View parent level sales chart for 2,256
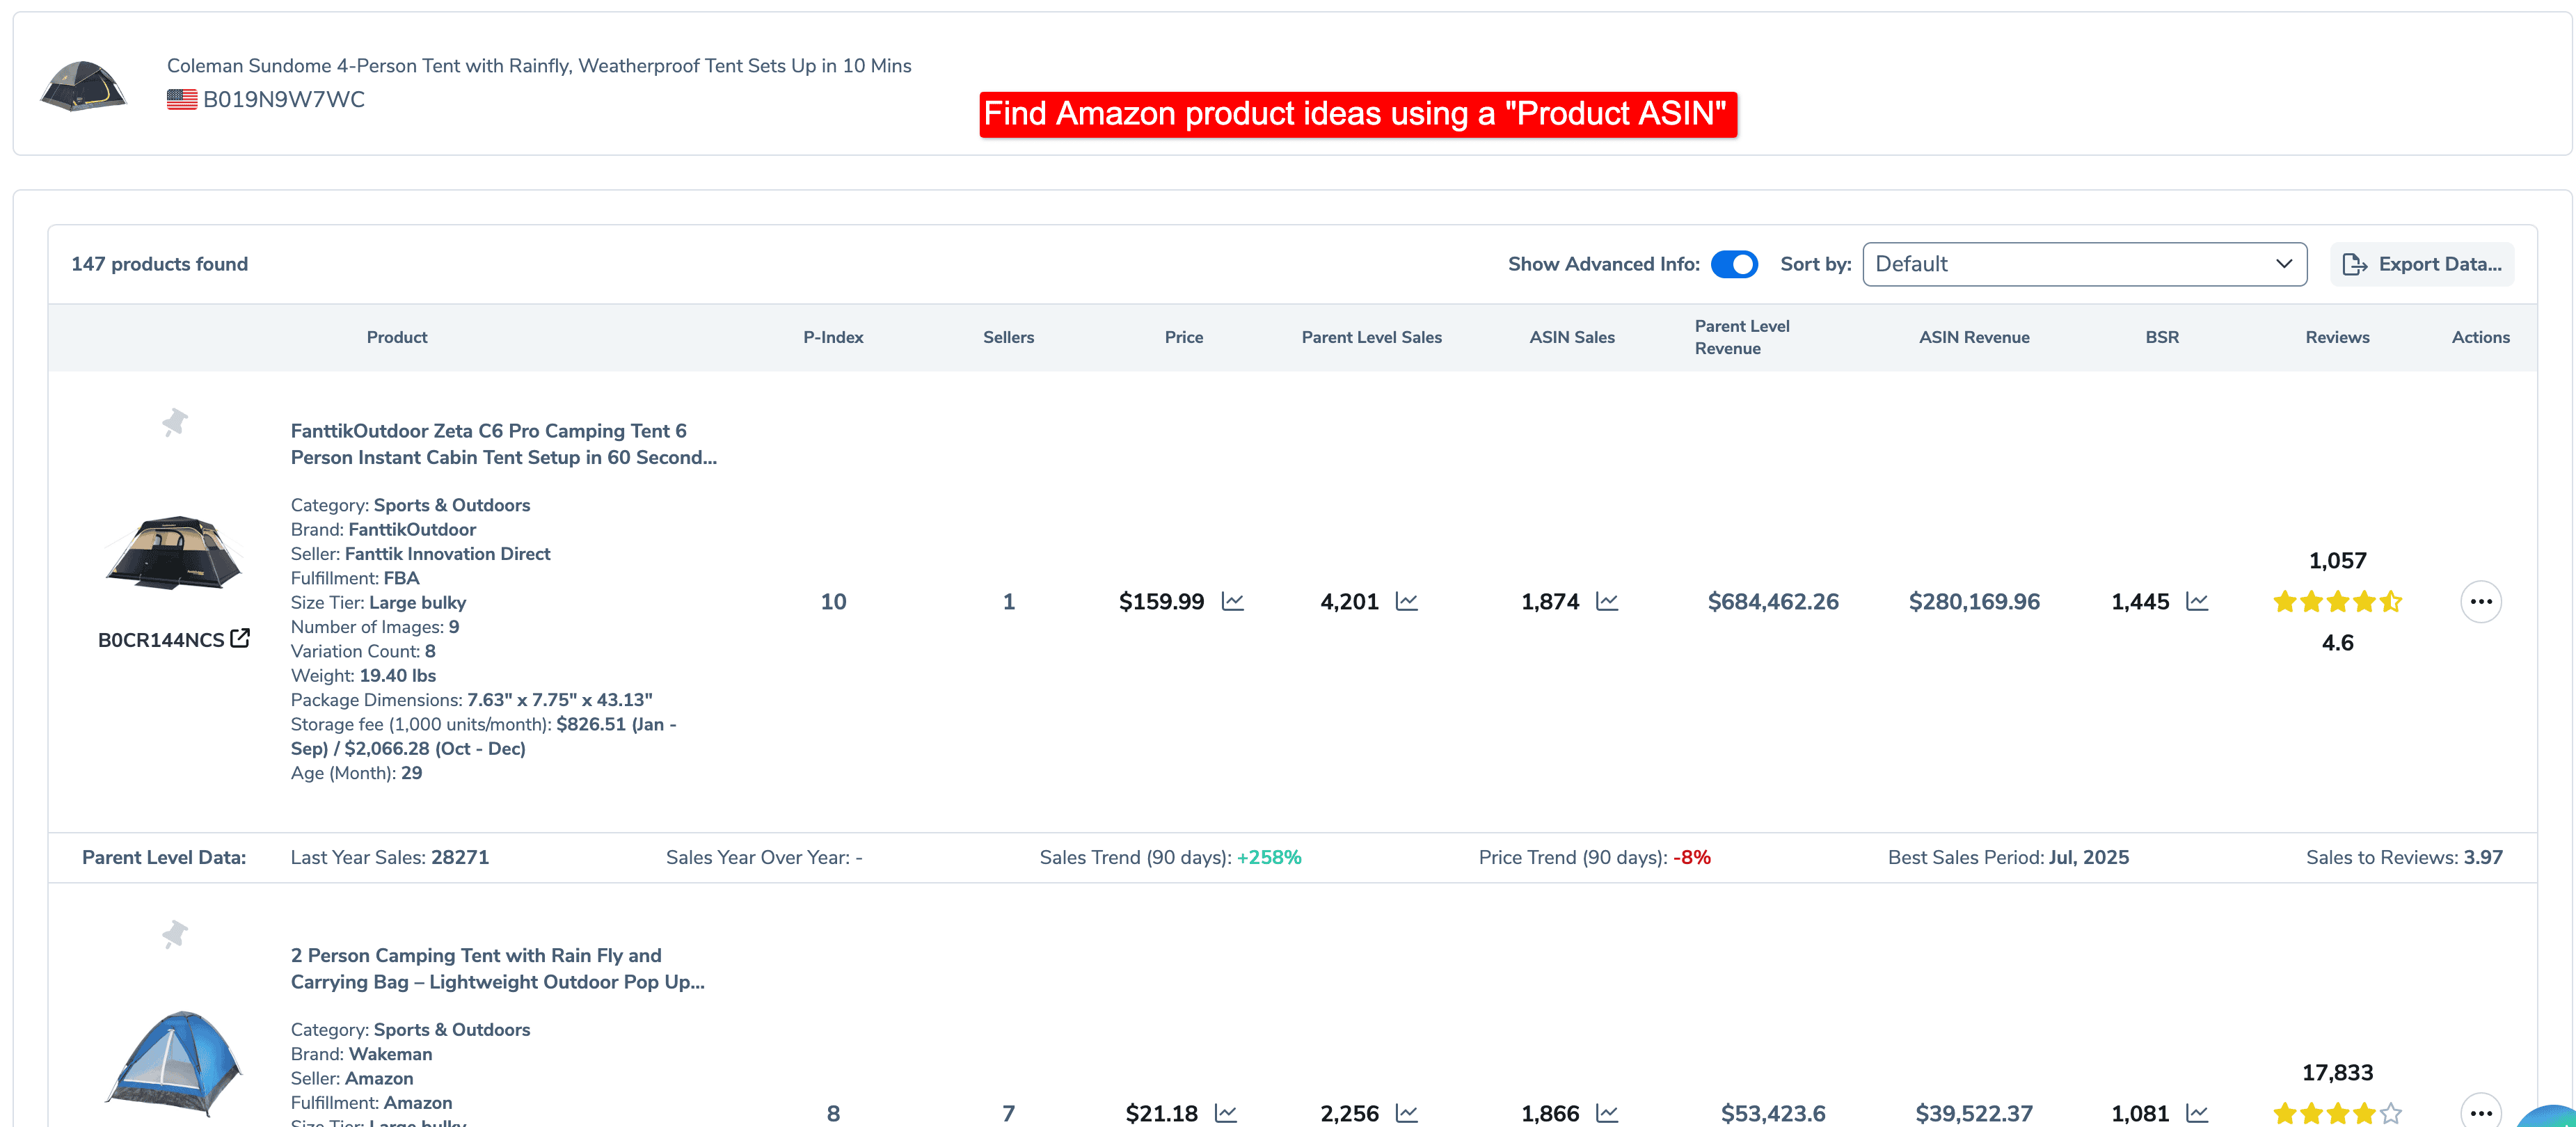The width and height of the screenshot is (2576, 1127). coord(1407,1113)
